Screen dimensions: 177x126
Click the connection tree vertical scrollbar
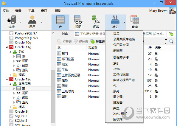53,97
